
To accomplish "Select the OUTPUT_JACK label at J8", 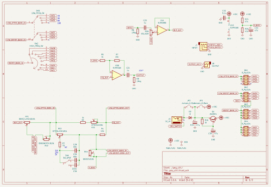I will [195, 64].
